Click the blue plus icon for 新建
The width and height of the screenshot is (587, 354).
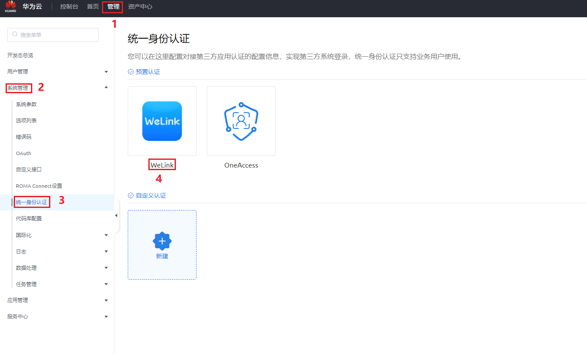(162, 241)
